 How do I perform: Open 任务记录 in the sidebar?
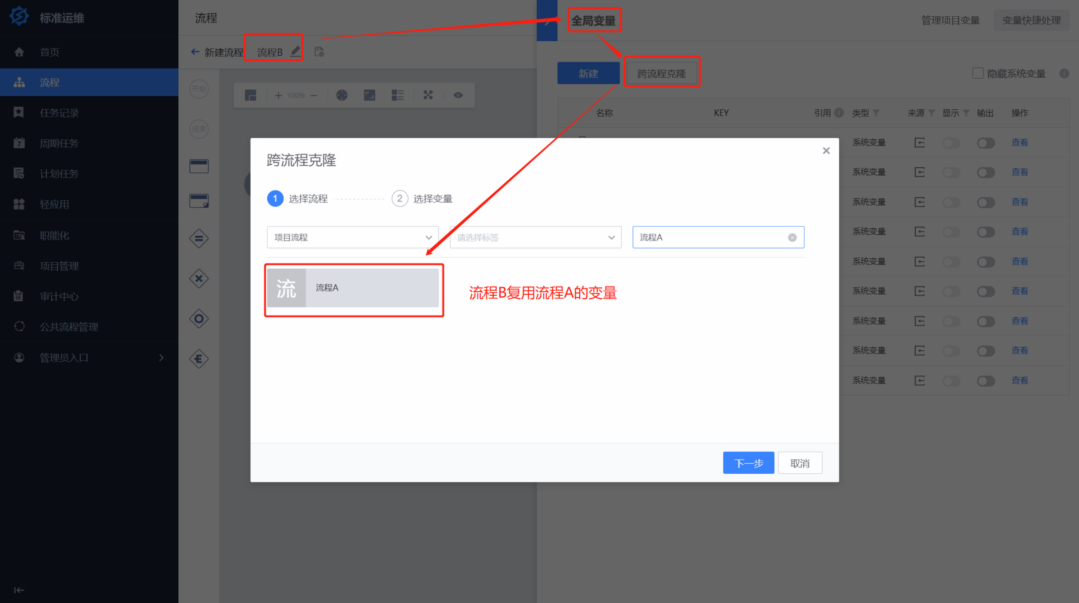pos(59,113)
